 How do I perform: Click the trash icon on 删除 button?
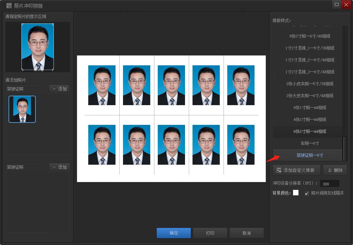[330, 170]
